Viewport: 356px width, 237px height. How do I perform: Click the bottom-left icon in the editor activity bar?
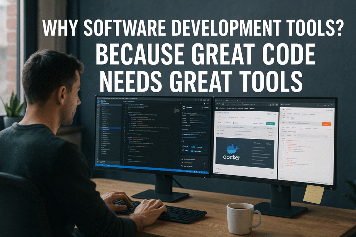(x=98, y=162)
